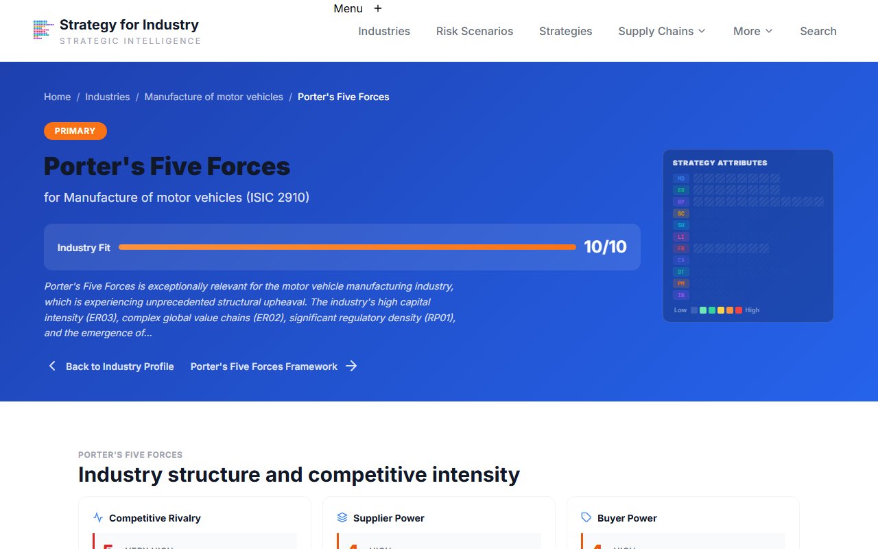
Task: Open Manufacture of motor vehicles breadcrumb
Action: click(x=213, y=97)
